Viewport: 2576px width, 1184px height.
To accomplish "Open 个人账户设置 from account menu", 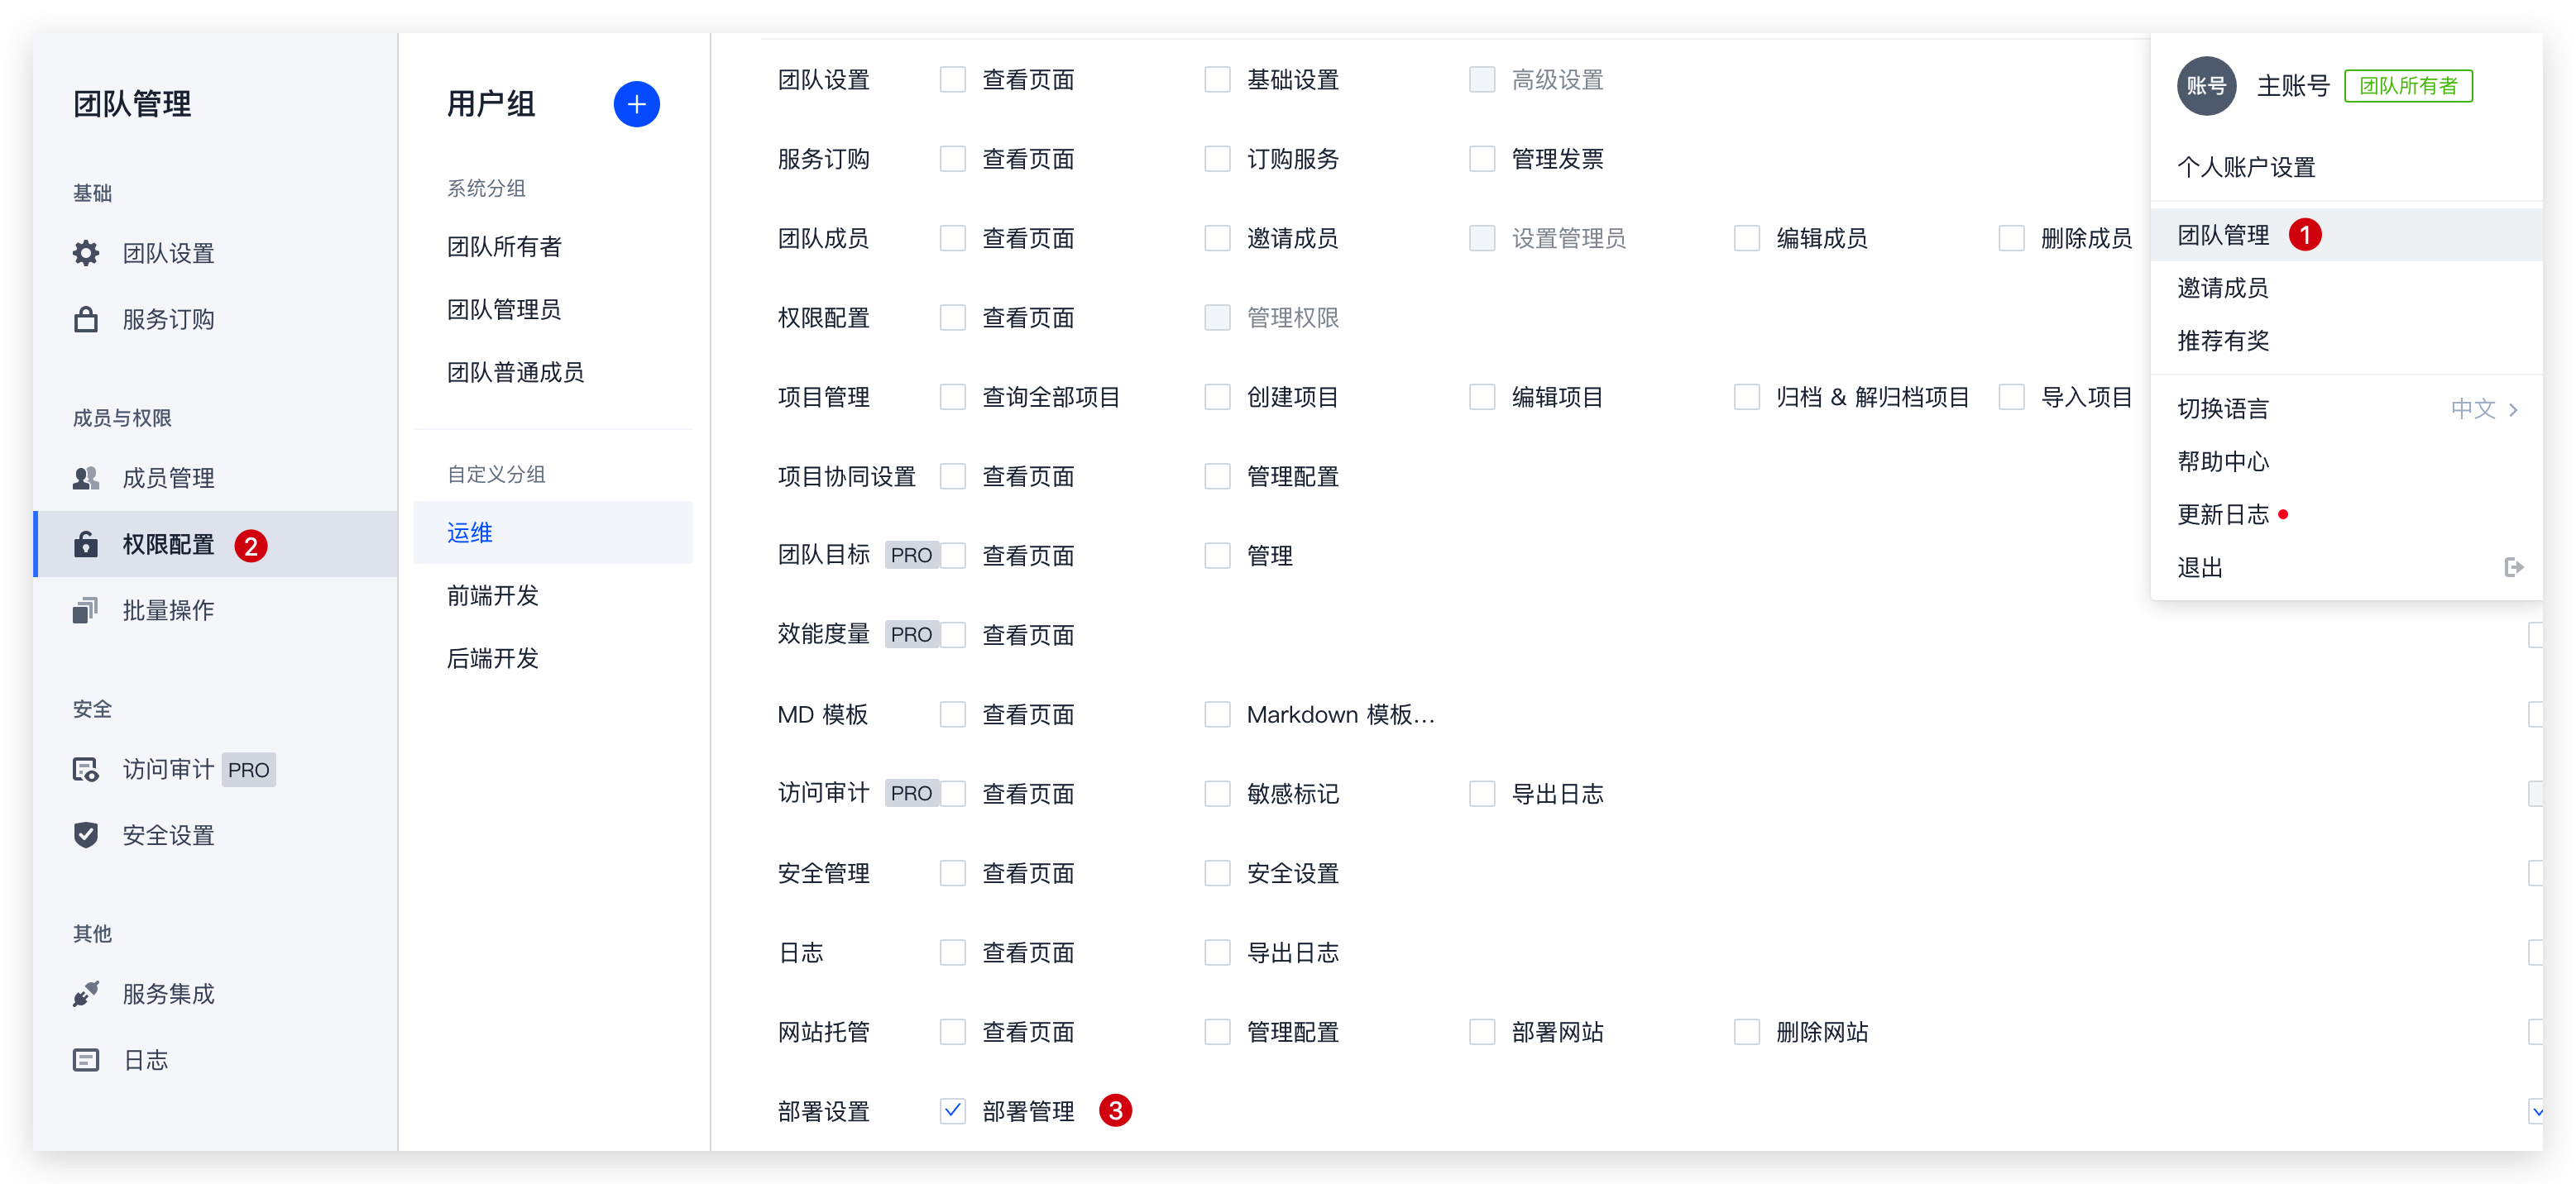I will (2246, 167).
